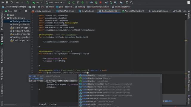Choose ContentHandlerFactory (java.net) completion
191x107 pixels.
(120, 78)
